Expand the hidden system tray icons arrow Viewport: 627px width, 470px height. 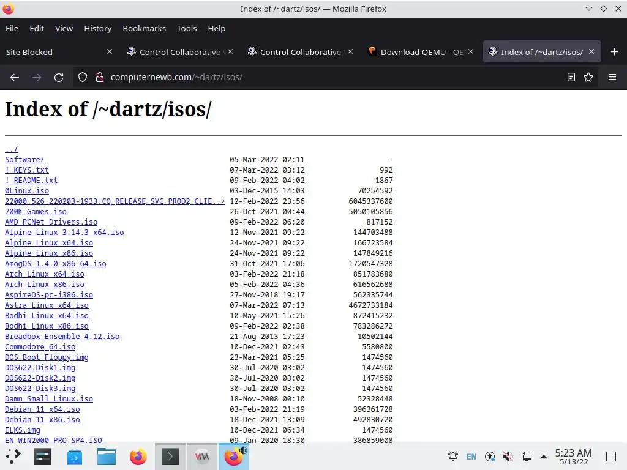click(x=544, y=457)
